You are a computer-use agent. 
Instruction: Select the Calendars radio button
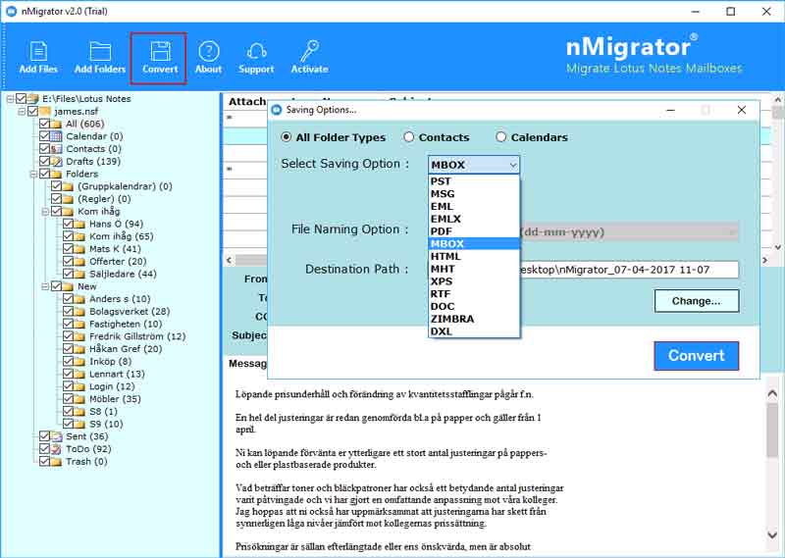point(500,137)
